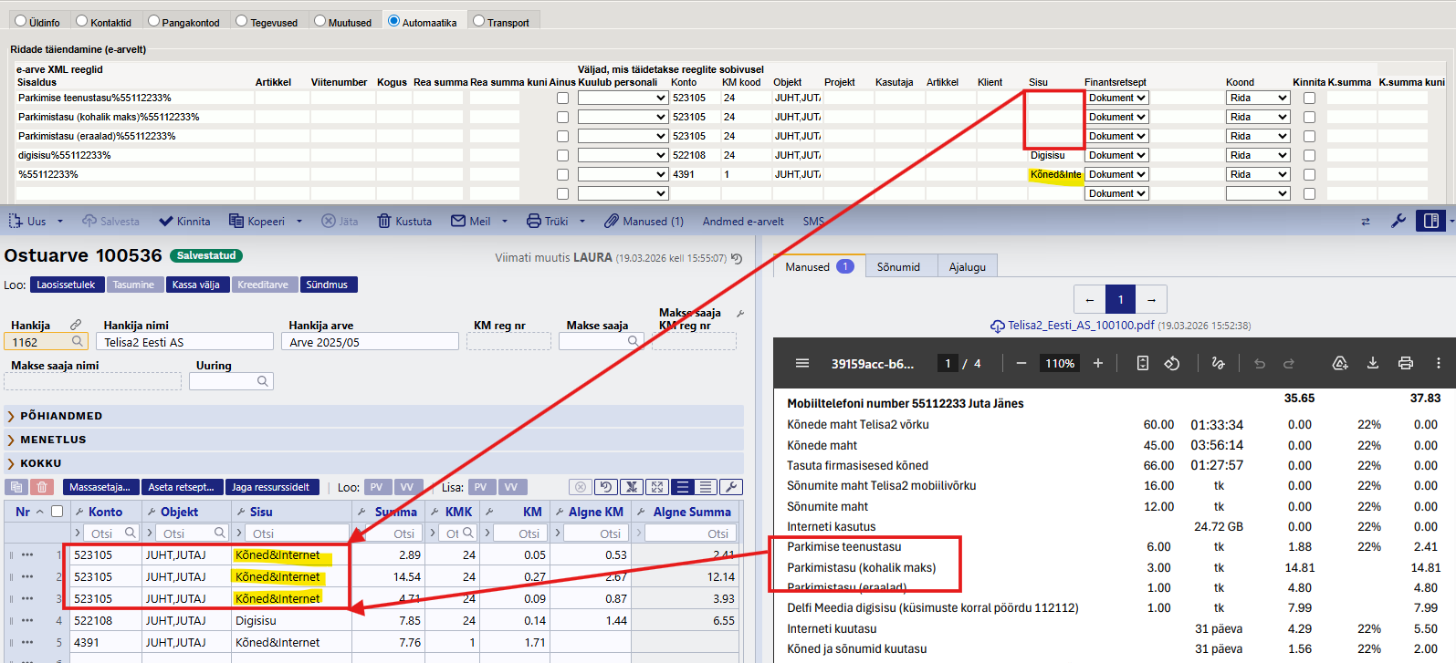1456x663 pixels.
Task: Click the Hankija input field with 1162
Action: pyautogui.click(x=37, y=342)
